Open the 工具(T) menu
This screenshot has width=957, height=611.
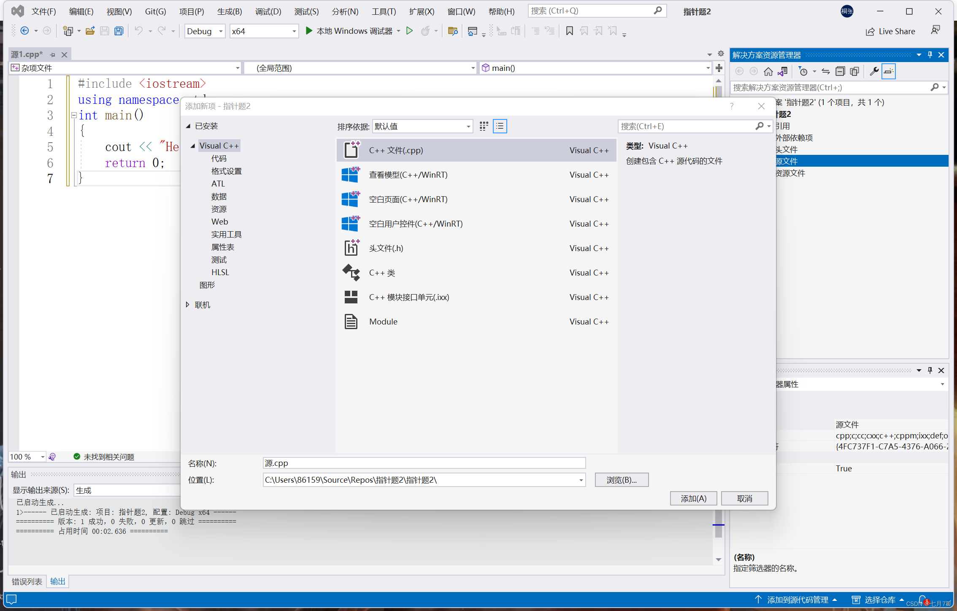(384, 11)
